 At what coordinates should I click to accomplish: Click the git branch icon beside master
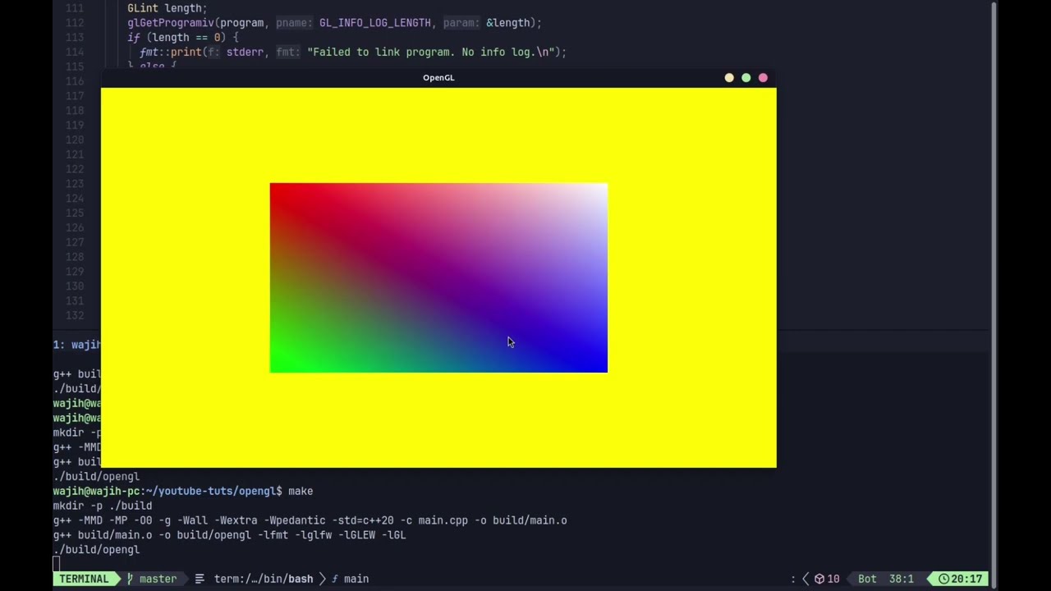(x=130, y=579)
